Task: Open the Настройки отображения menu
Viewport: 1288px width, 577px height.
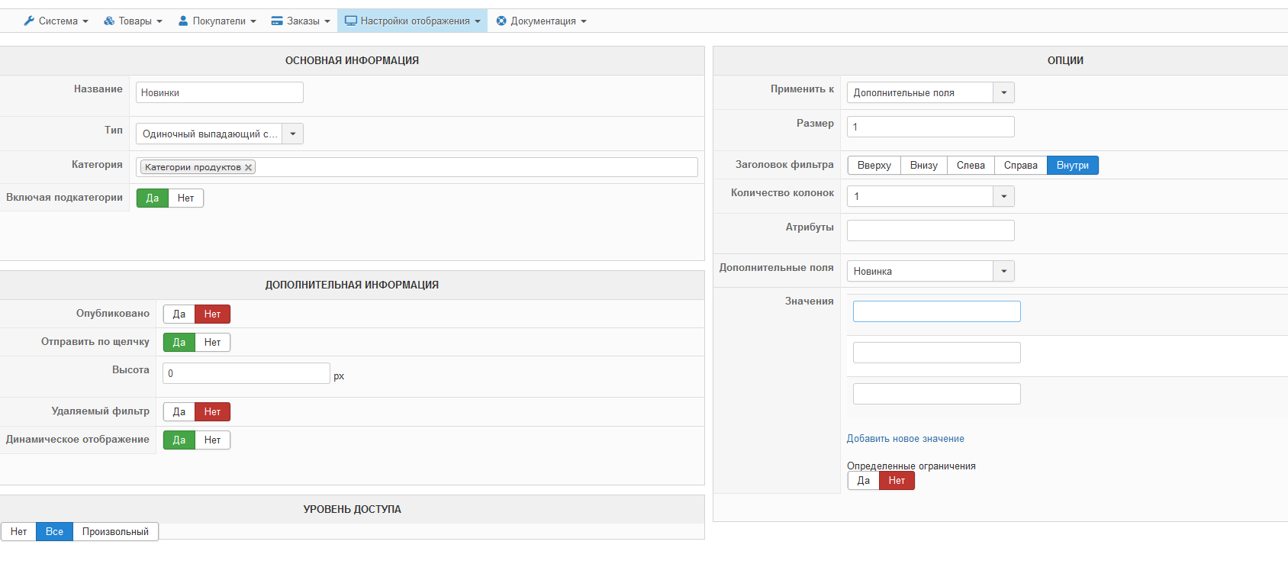Action: pos(413,21)
